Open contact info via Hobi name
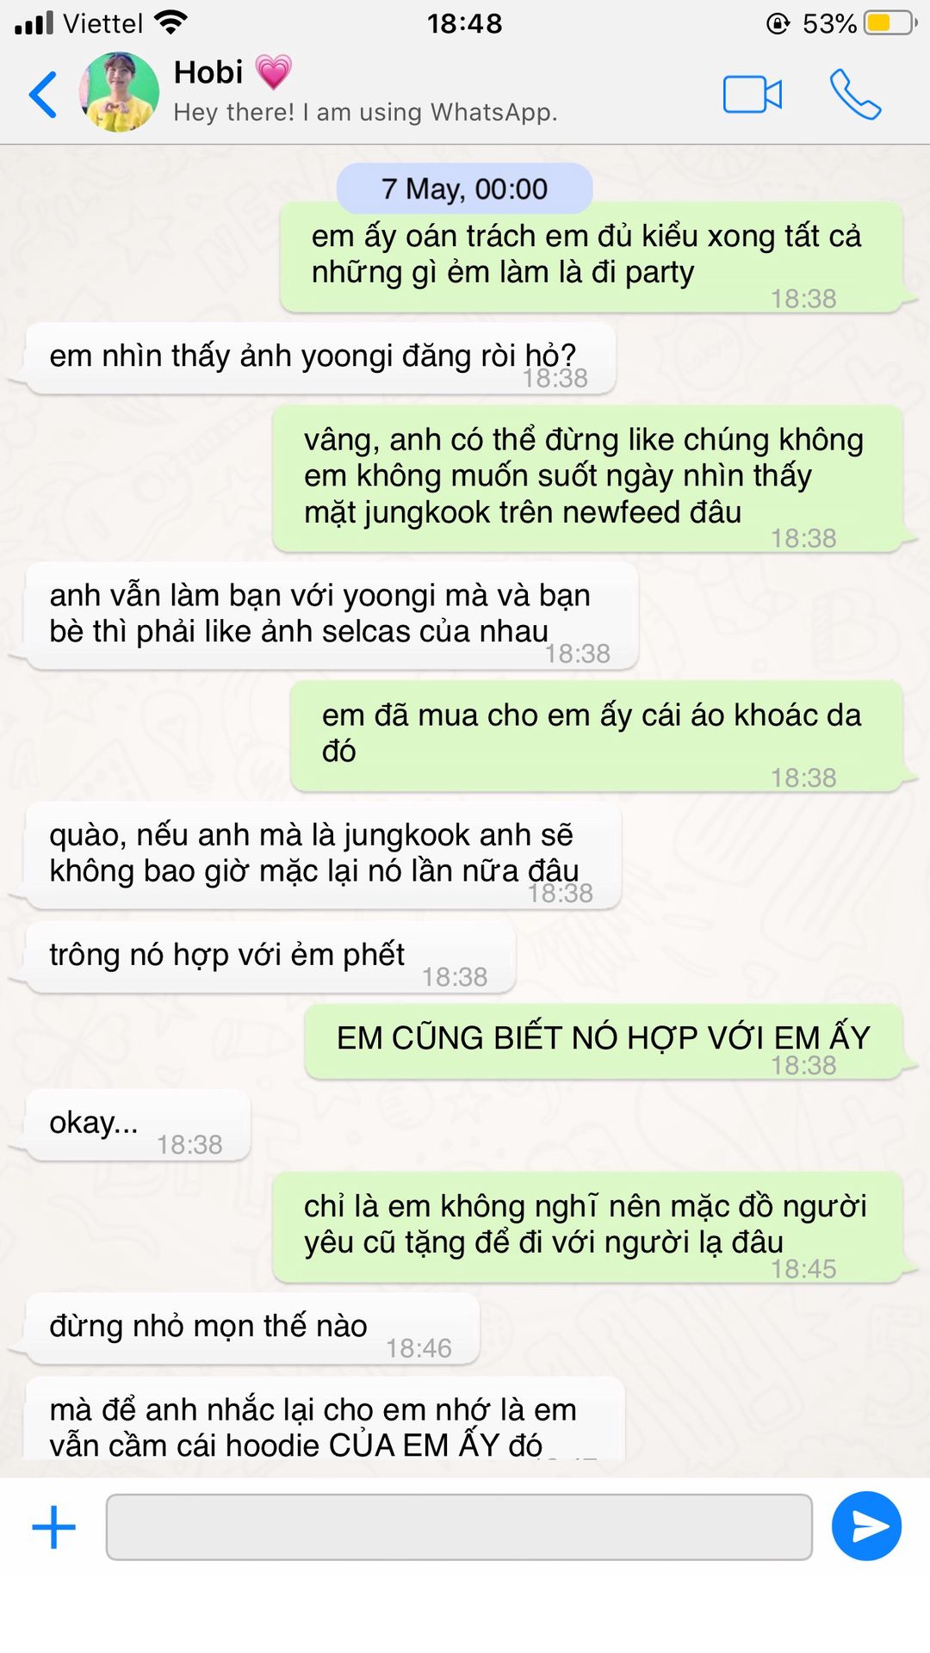 [208, 72]
